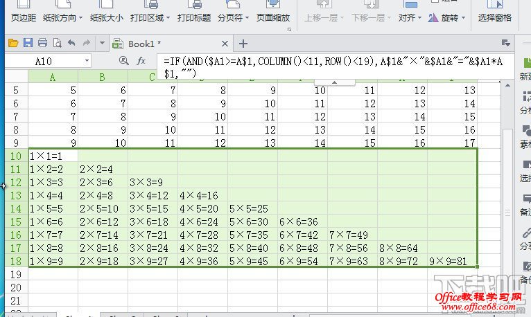Viewport: 531px width, 317px height.
Task: Click cell containing 9×9=81
Action: [x=453, y=261]
